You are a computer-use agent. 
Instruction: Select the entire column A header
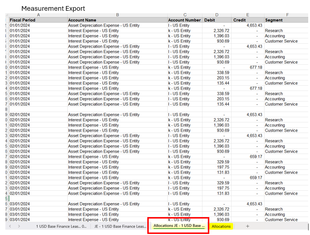coord(38,15)
